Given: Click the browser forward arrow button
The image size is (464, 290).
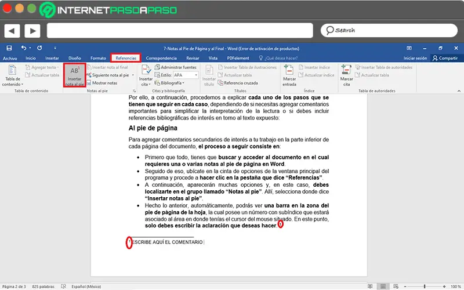Looking at the screenshot, I should [x=32, y=31].
